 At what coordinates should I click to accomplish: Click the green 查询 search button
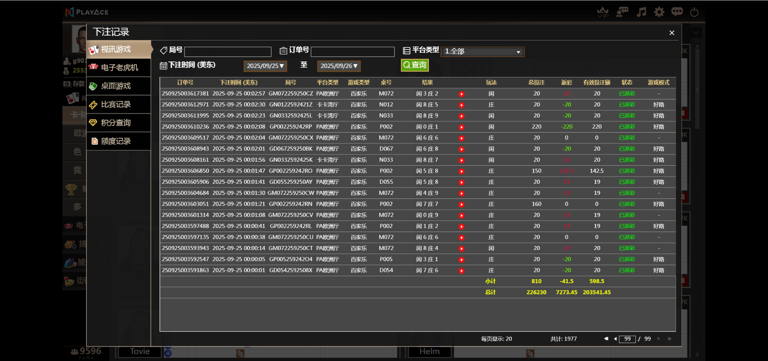[x=414, y=65]
